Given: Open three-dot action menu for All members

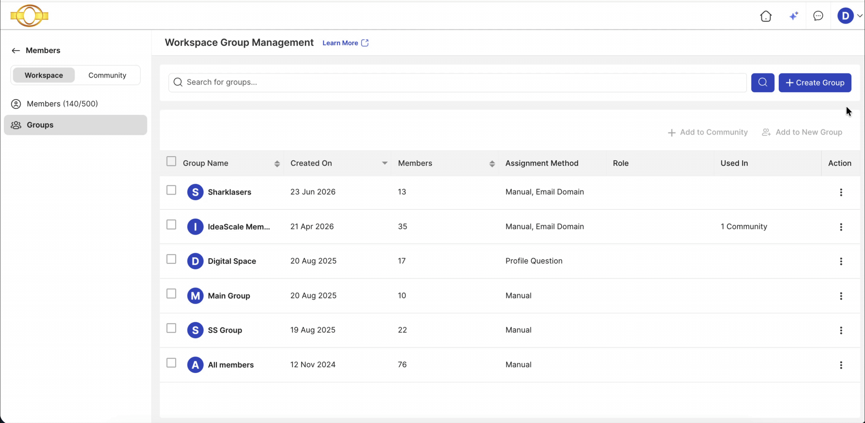Looking at the screenshot, I should [841, 365].
